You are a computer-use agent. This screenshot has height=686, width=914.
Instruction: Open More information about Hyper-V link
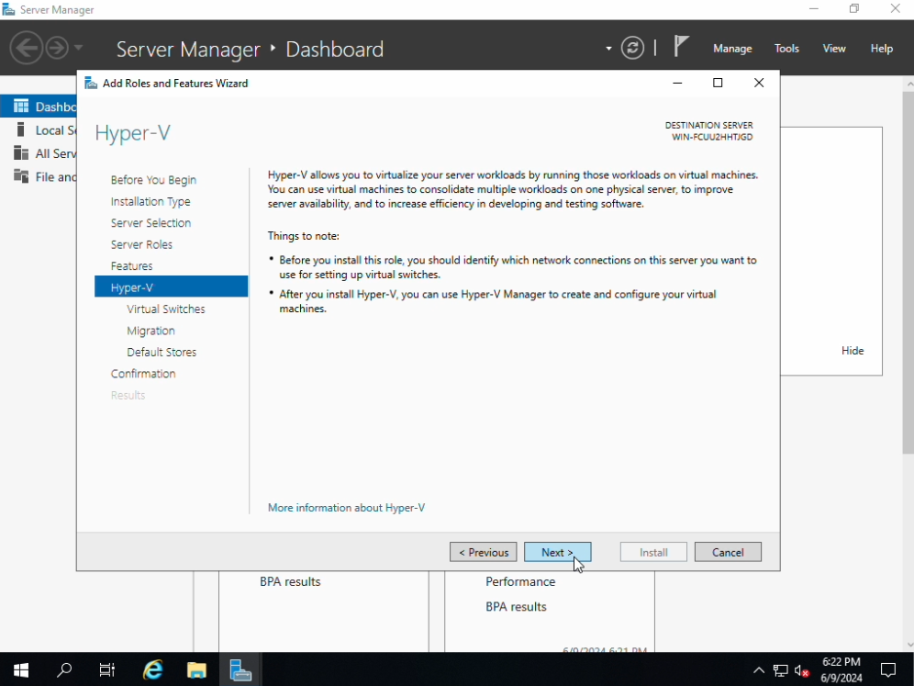[346, 508]
